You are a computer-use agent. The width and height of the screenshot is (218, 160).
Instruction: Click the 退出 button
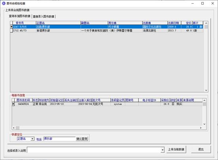click(201, 150)
